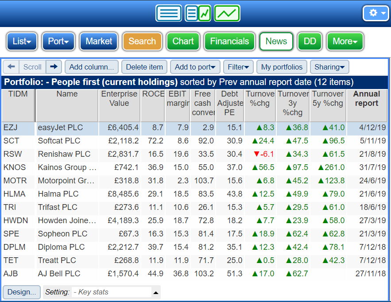Click Halma's £8,485.6 enterprise value
This screenshot has height=302, width=391.
pos(123,194)
